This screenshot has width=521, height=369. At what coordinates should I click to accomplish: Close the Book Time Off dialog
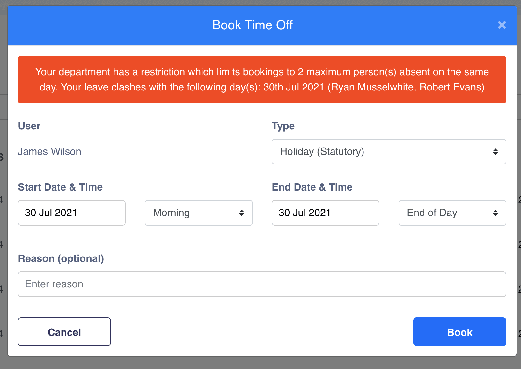click(x=502, y=25)
